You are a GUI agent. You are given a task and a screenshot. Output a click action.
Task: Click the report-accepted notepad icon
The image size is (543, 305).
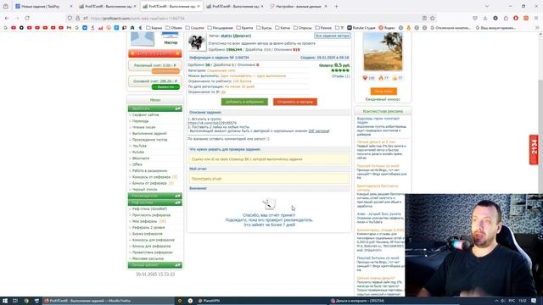point(269,204)
